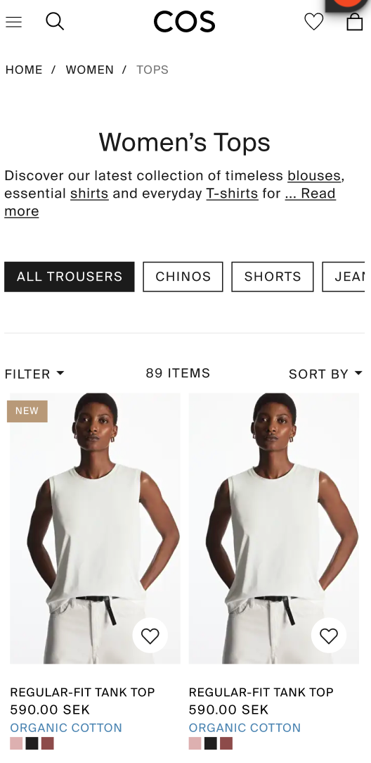
Task: Open the shopping bag icon
Action: click(355, 21)
